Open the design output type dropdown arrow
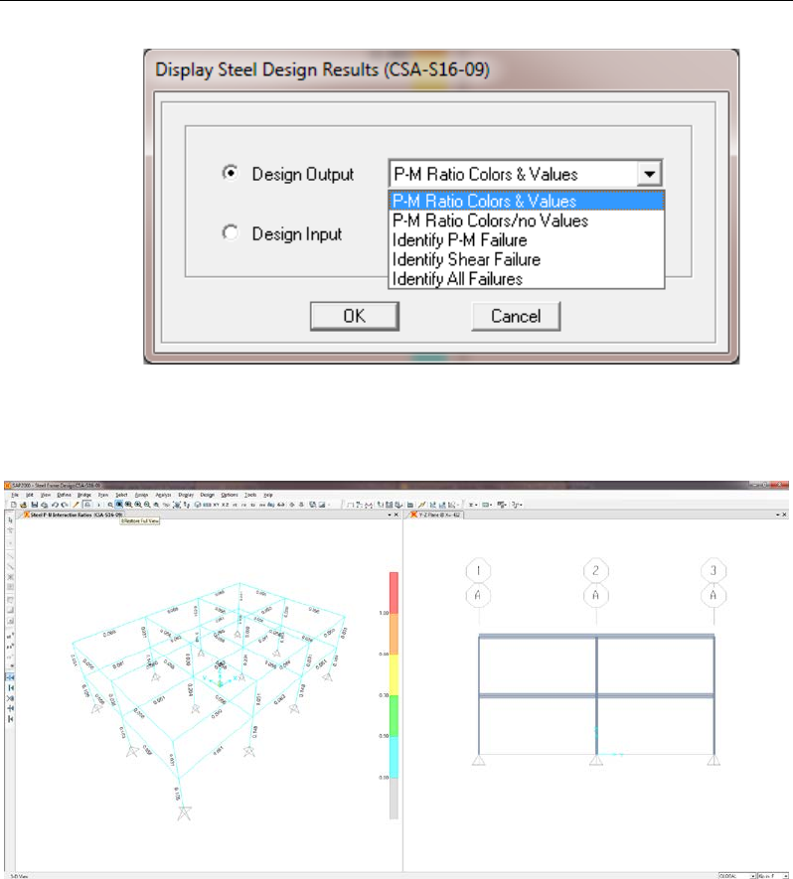Screen dimensions: 793x879 [649, 174]
